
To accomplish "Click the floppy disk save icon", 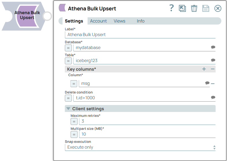I will click(206, 8).
